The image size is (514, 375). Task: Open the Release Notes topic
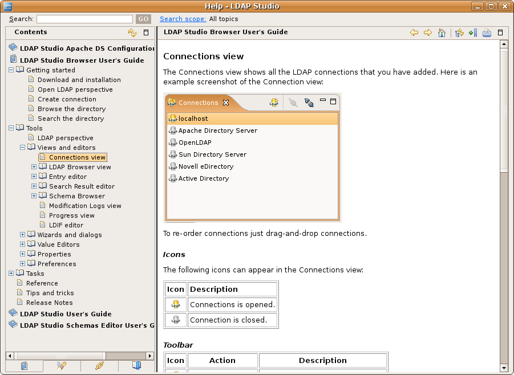(x=49, y=303)
